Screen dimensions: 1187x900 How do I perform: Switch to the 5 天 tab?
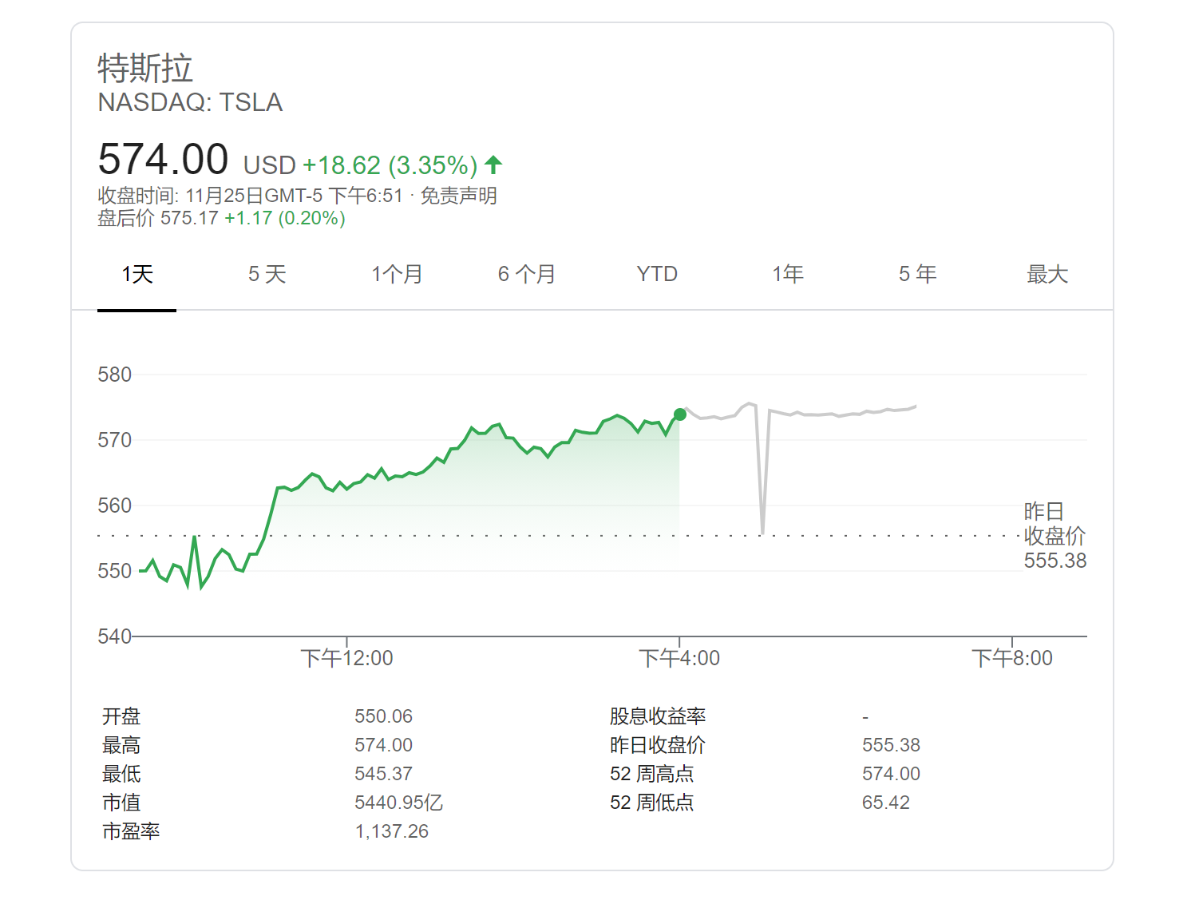coord(267,275)
